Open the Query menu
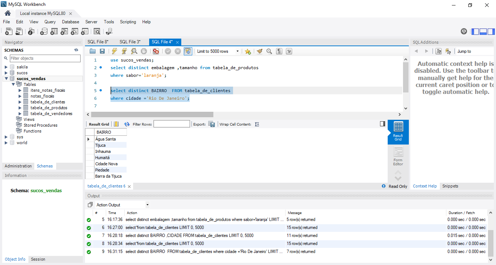Image resolution: width=496 pixels, height=265 pixels. point(50,22)
